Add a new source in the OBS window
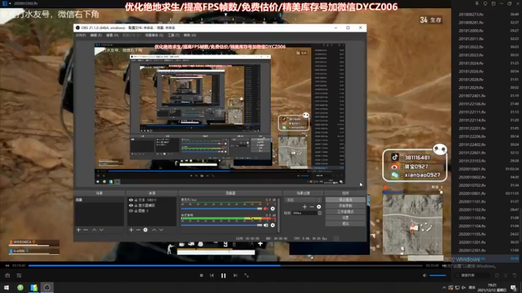This screenshot has width=522, height=293. point(131,230)
